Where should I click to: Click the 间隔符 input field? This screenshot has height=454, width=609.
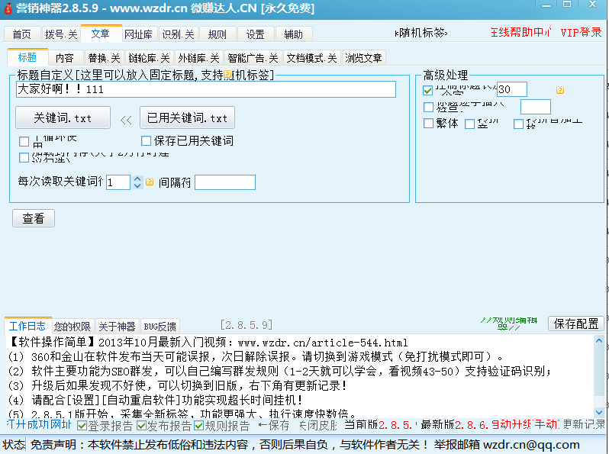(225, 182)
